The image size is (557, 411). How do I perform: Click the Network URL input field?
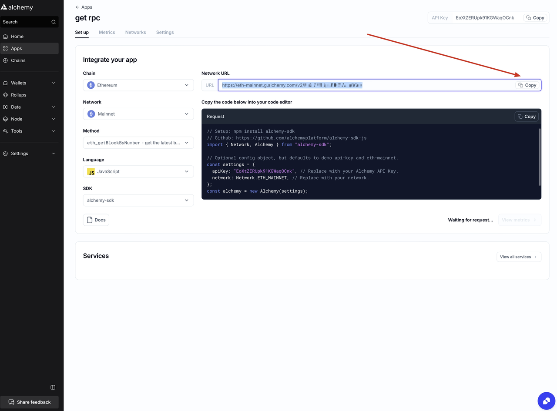pos(366,85)
